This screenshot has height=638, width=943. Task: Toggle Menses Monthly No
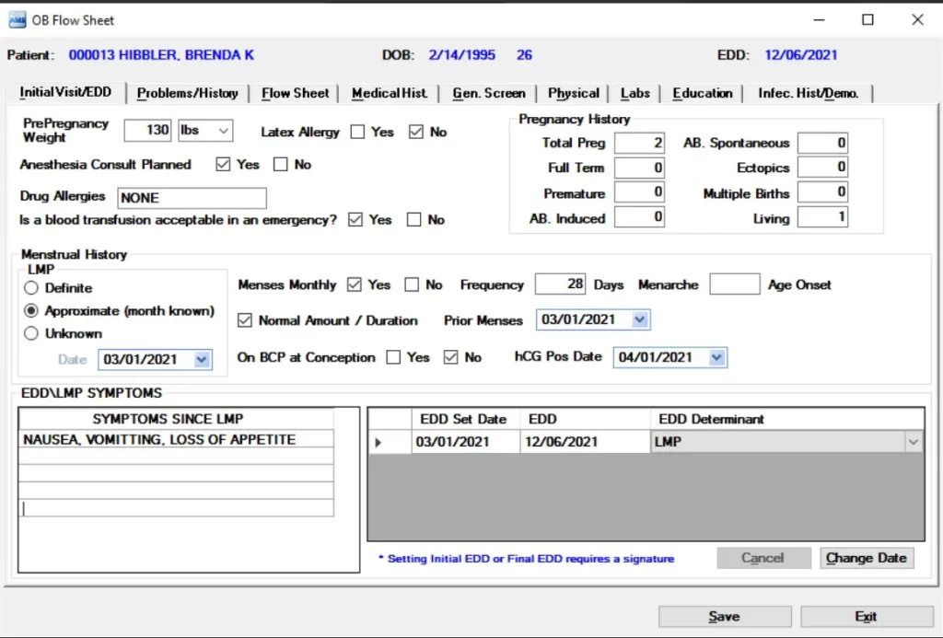coord(410,284)
